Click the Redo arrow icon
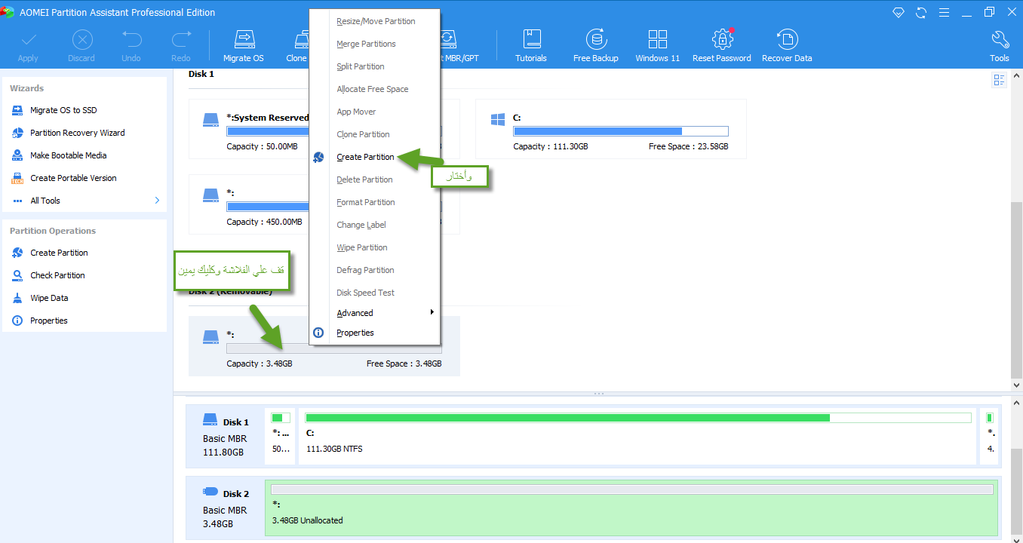 click(181, 40)
